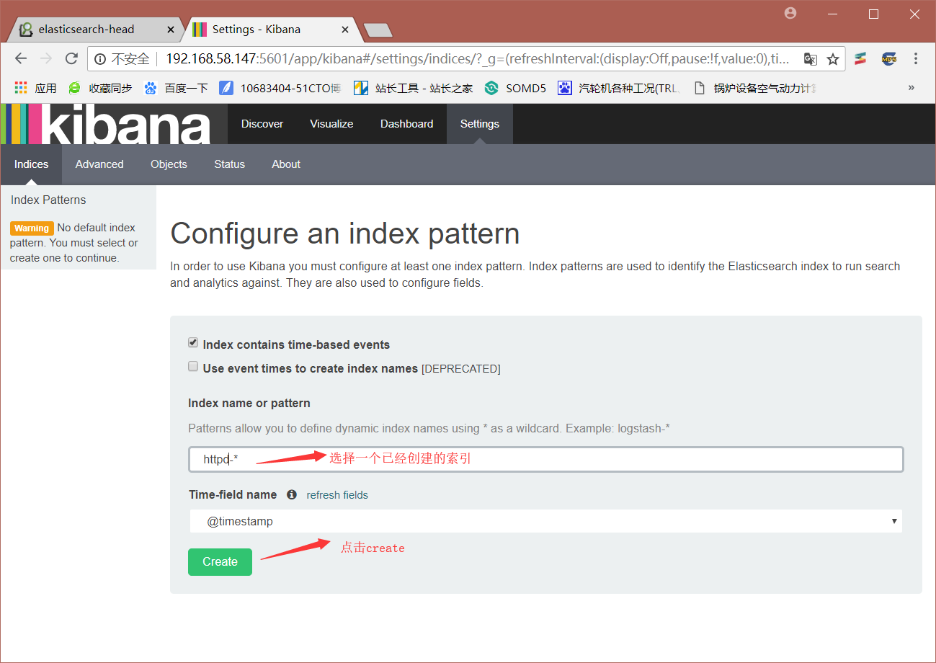Viewport: 936px width, 663px height.
Task: Toggle Index contains time-based events checkbox
Action: (x=193, y=343)
